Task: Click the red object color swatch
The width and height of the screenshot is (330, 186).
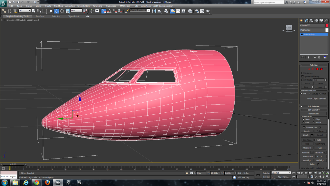Action: click(x=327, y=25)
